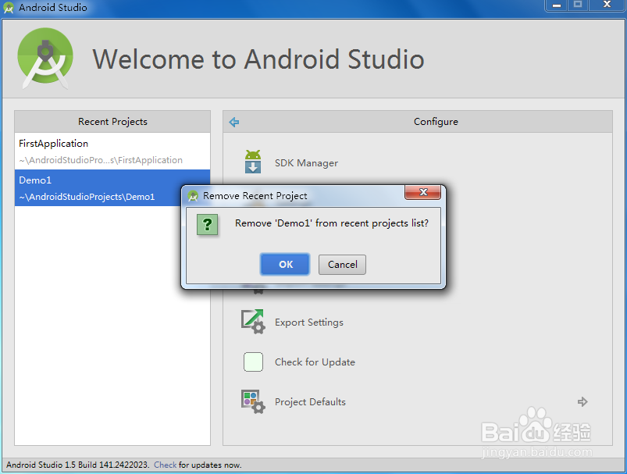Click the Configure section header
627x474 pixels.
[x=436, y=122]
